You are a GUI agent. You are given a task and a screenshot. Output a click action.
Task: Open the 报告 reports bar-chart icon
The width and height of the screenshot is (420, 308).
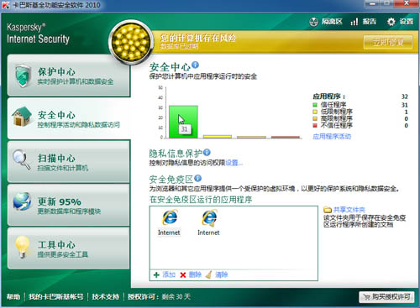pos(354,22)
